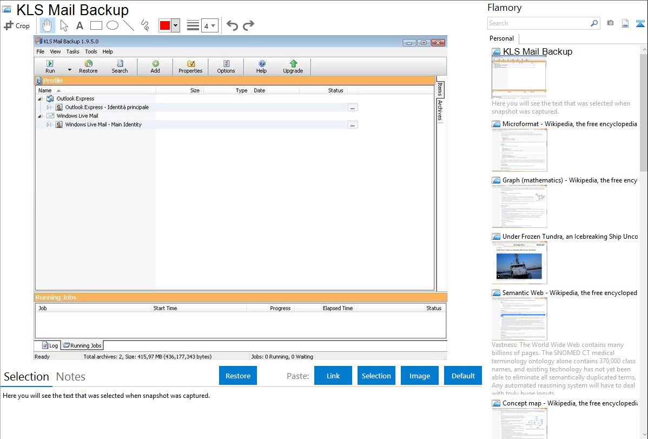Switch to the Notes tab

coord(71,377)
